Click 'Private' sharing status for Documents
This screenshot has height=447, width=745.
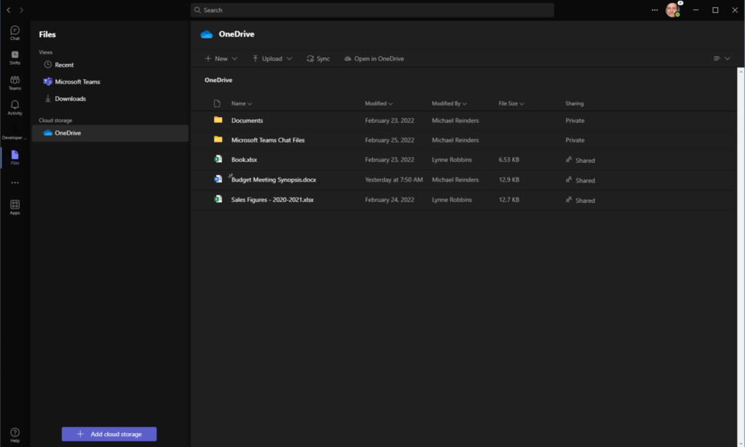pos(575,121)
